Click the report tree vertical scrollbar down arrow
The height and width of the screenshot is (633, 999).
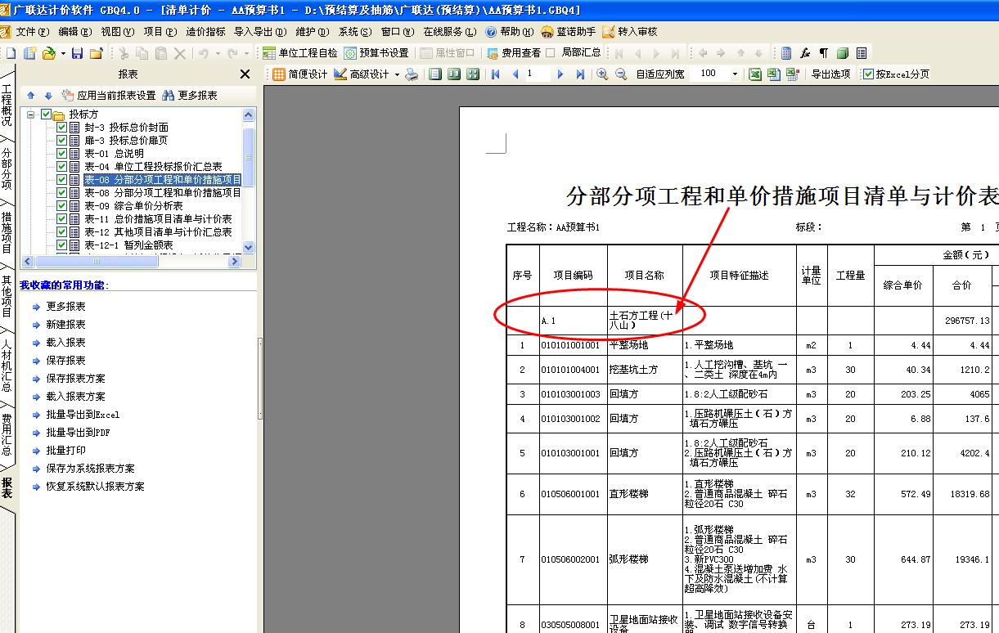coord(249,246)
